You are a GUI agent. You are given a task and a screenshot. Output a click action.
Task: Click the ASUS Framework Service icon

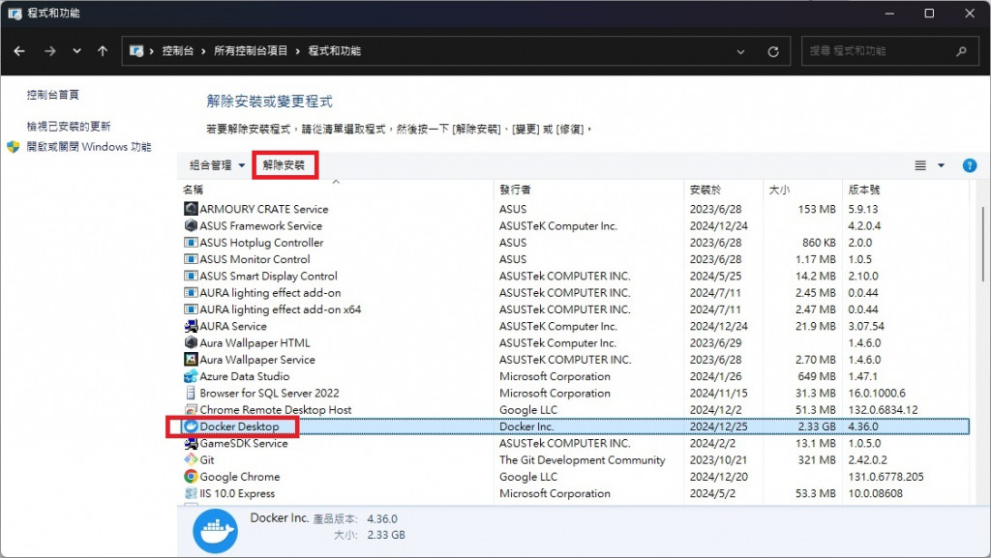pos(191,225)
